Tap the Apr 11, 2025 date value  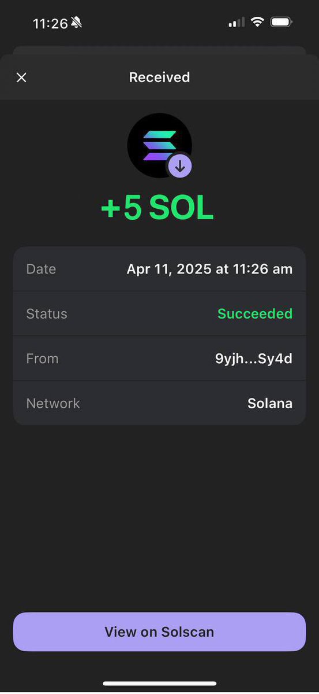[210, 269]
